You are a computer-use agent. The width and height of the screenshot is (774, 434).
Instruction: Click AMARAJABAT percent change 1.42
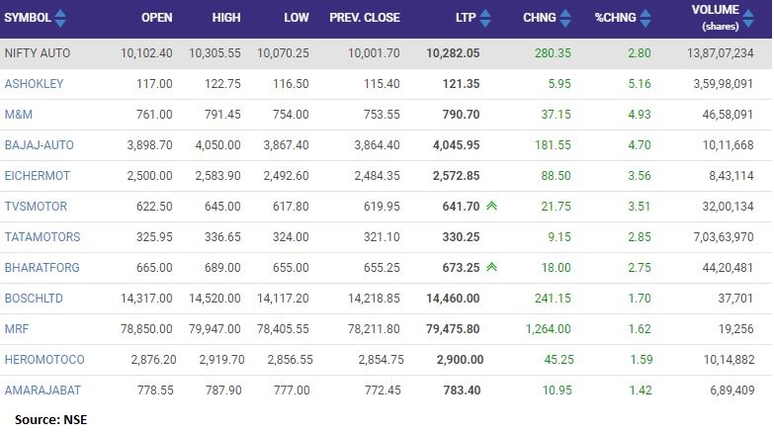point(641,391)
